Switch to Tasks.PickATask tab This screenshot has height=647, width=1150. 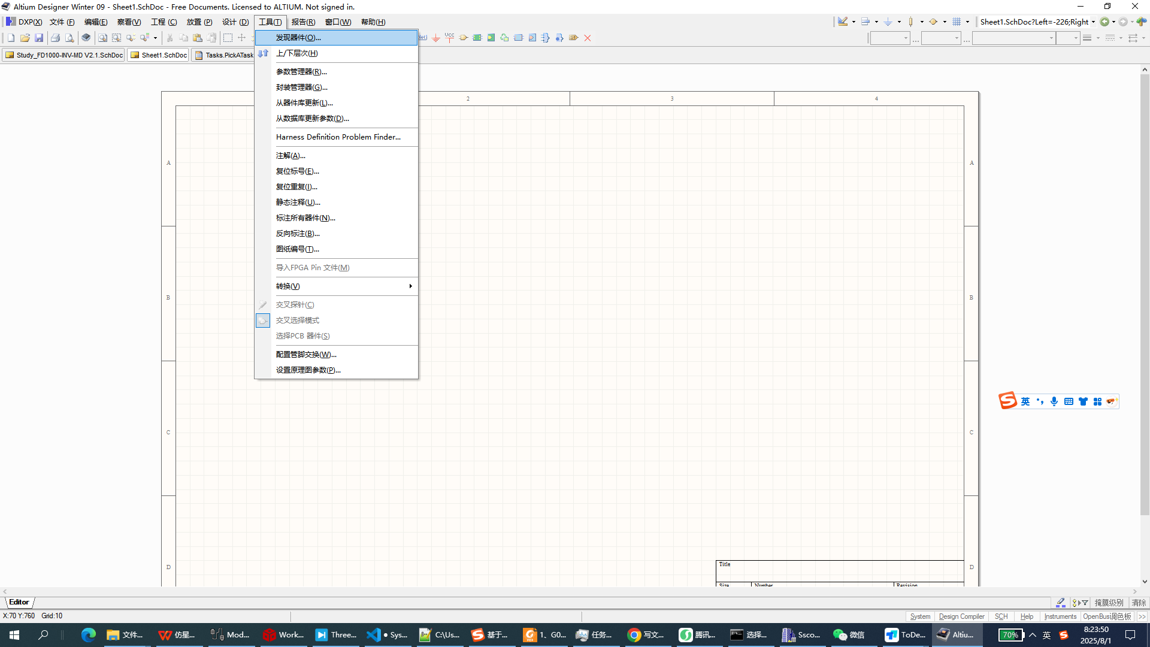coord(224,55)
